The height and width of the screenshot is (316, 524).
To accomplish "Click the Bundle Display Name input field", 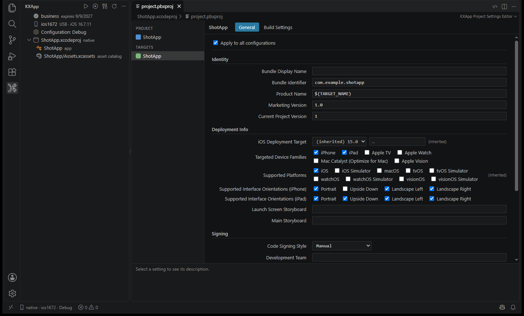I will pyautogui.click(x=409, y=71).
